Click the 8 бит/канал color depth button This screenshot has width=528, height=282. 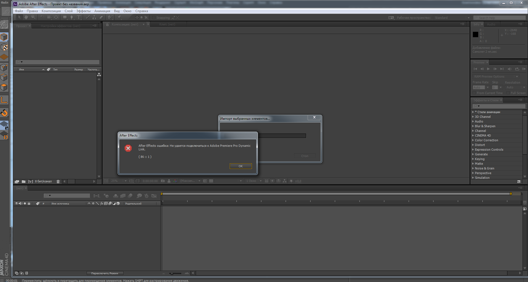(43, 181)
